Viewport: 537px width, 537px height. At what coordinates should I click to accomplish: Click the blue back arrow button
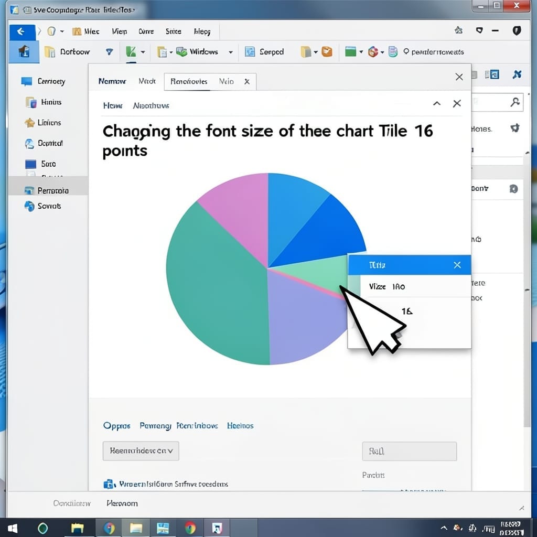22,32
